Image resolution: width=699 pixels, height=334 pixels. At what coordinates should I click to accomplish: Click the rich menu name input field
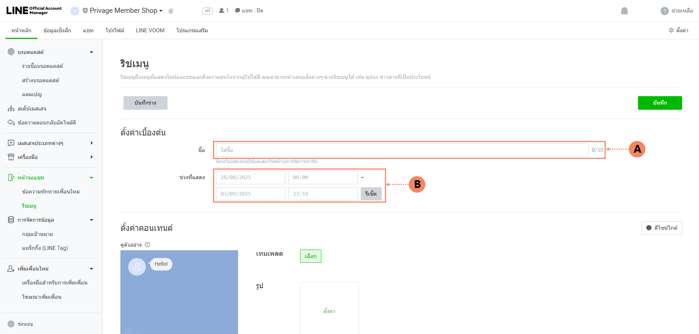point(402,150)
